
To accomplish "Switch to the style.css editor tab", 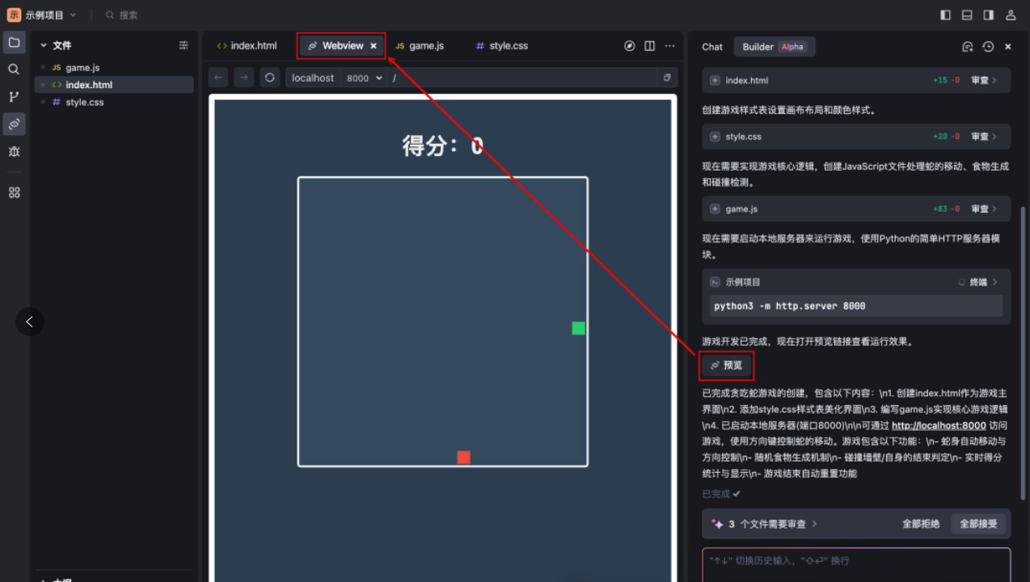I will pyautogui.click(x=502, y=46).
